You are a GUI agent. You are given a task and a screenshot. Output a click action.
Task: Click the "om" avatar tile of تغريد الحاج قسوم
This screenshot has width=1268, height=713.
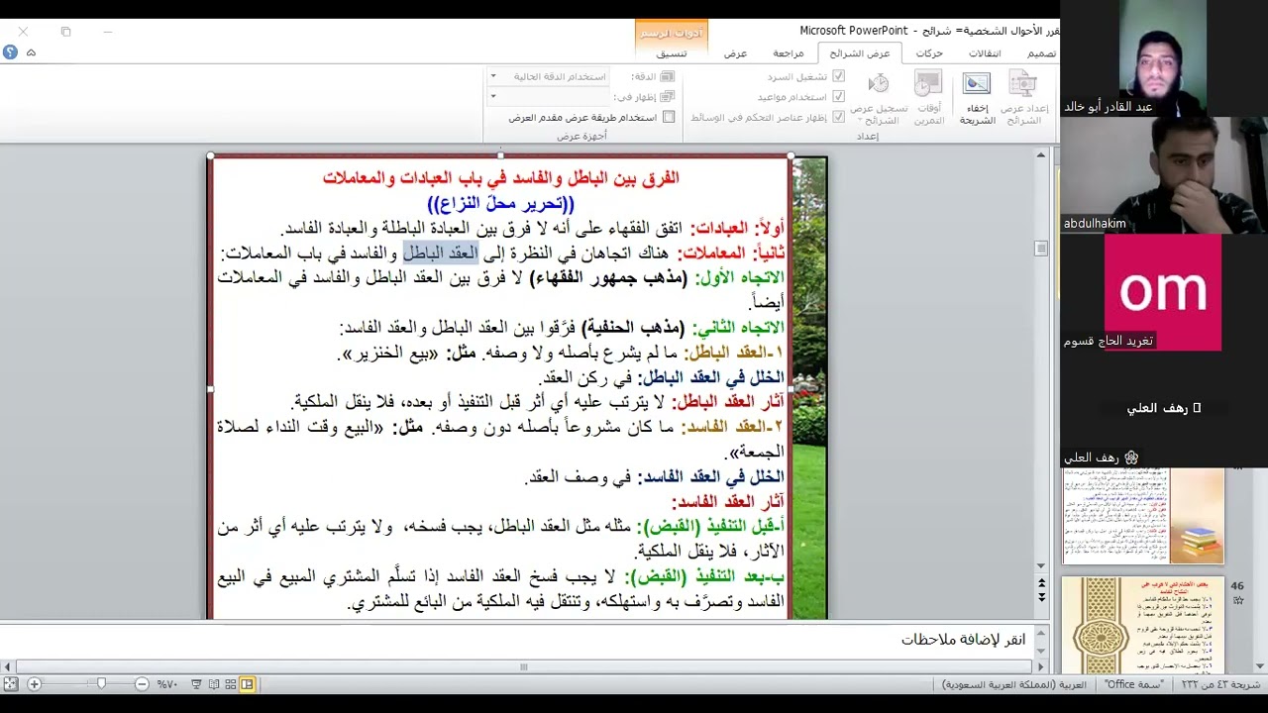[x=1163, y=291]
